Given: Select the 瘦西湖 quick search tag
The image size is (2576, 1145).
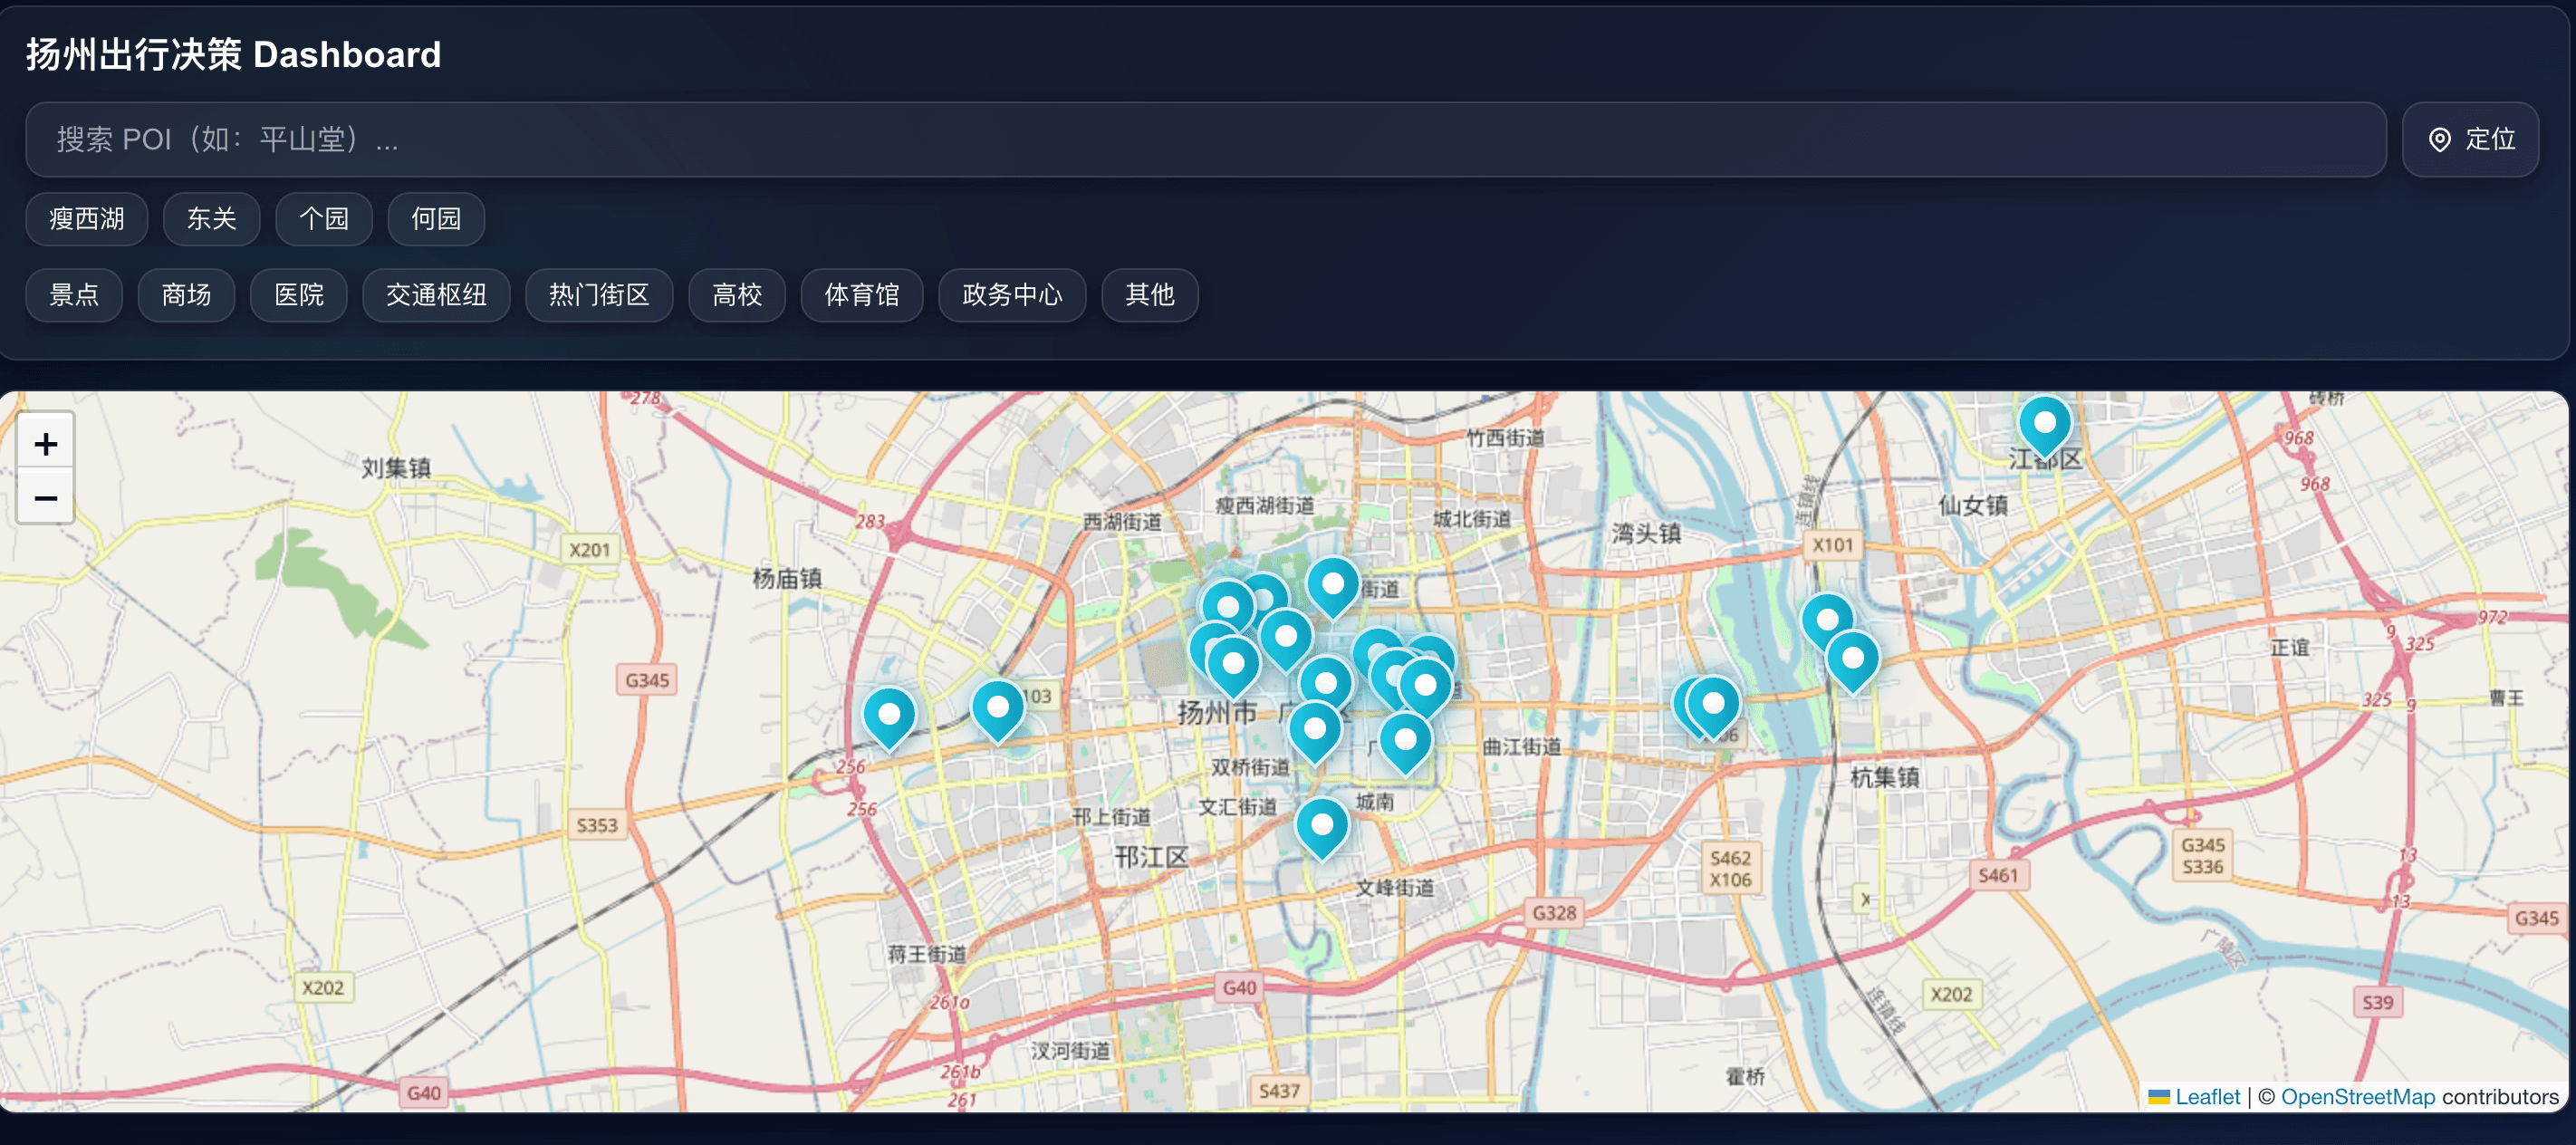Looking at the screenshot, I should [86, 219].
